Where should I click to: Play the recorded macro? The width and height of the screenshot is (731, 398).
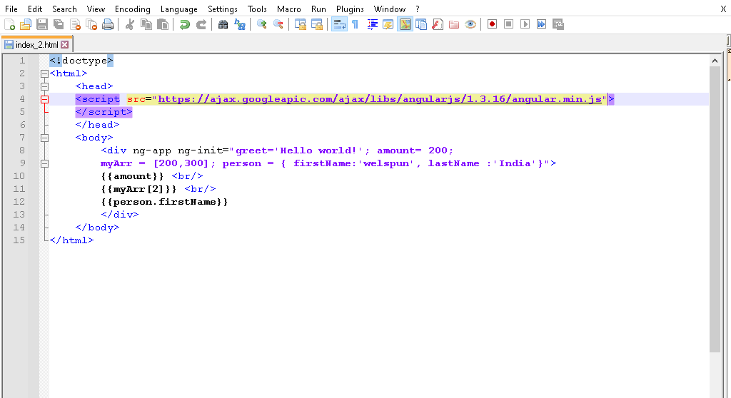(525, 24)
